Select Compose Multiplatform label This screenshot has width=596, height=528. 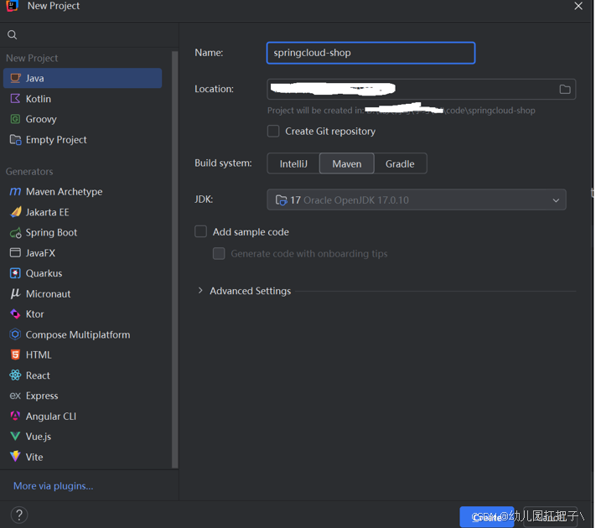click(78, 335)
